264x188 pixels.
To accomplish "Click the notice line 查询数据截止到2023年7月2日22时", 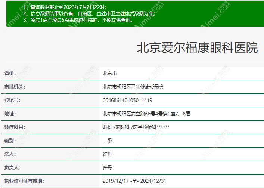I will (x=65, y=7).
